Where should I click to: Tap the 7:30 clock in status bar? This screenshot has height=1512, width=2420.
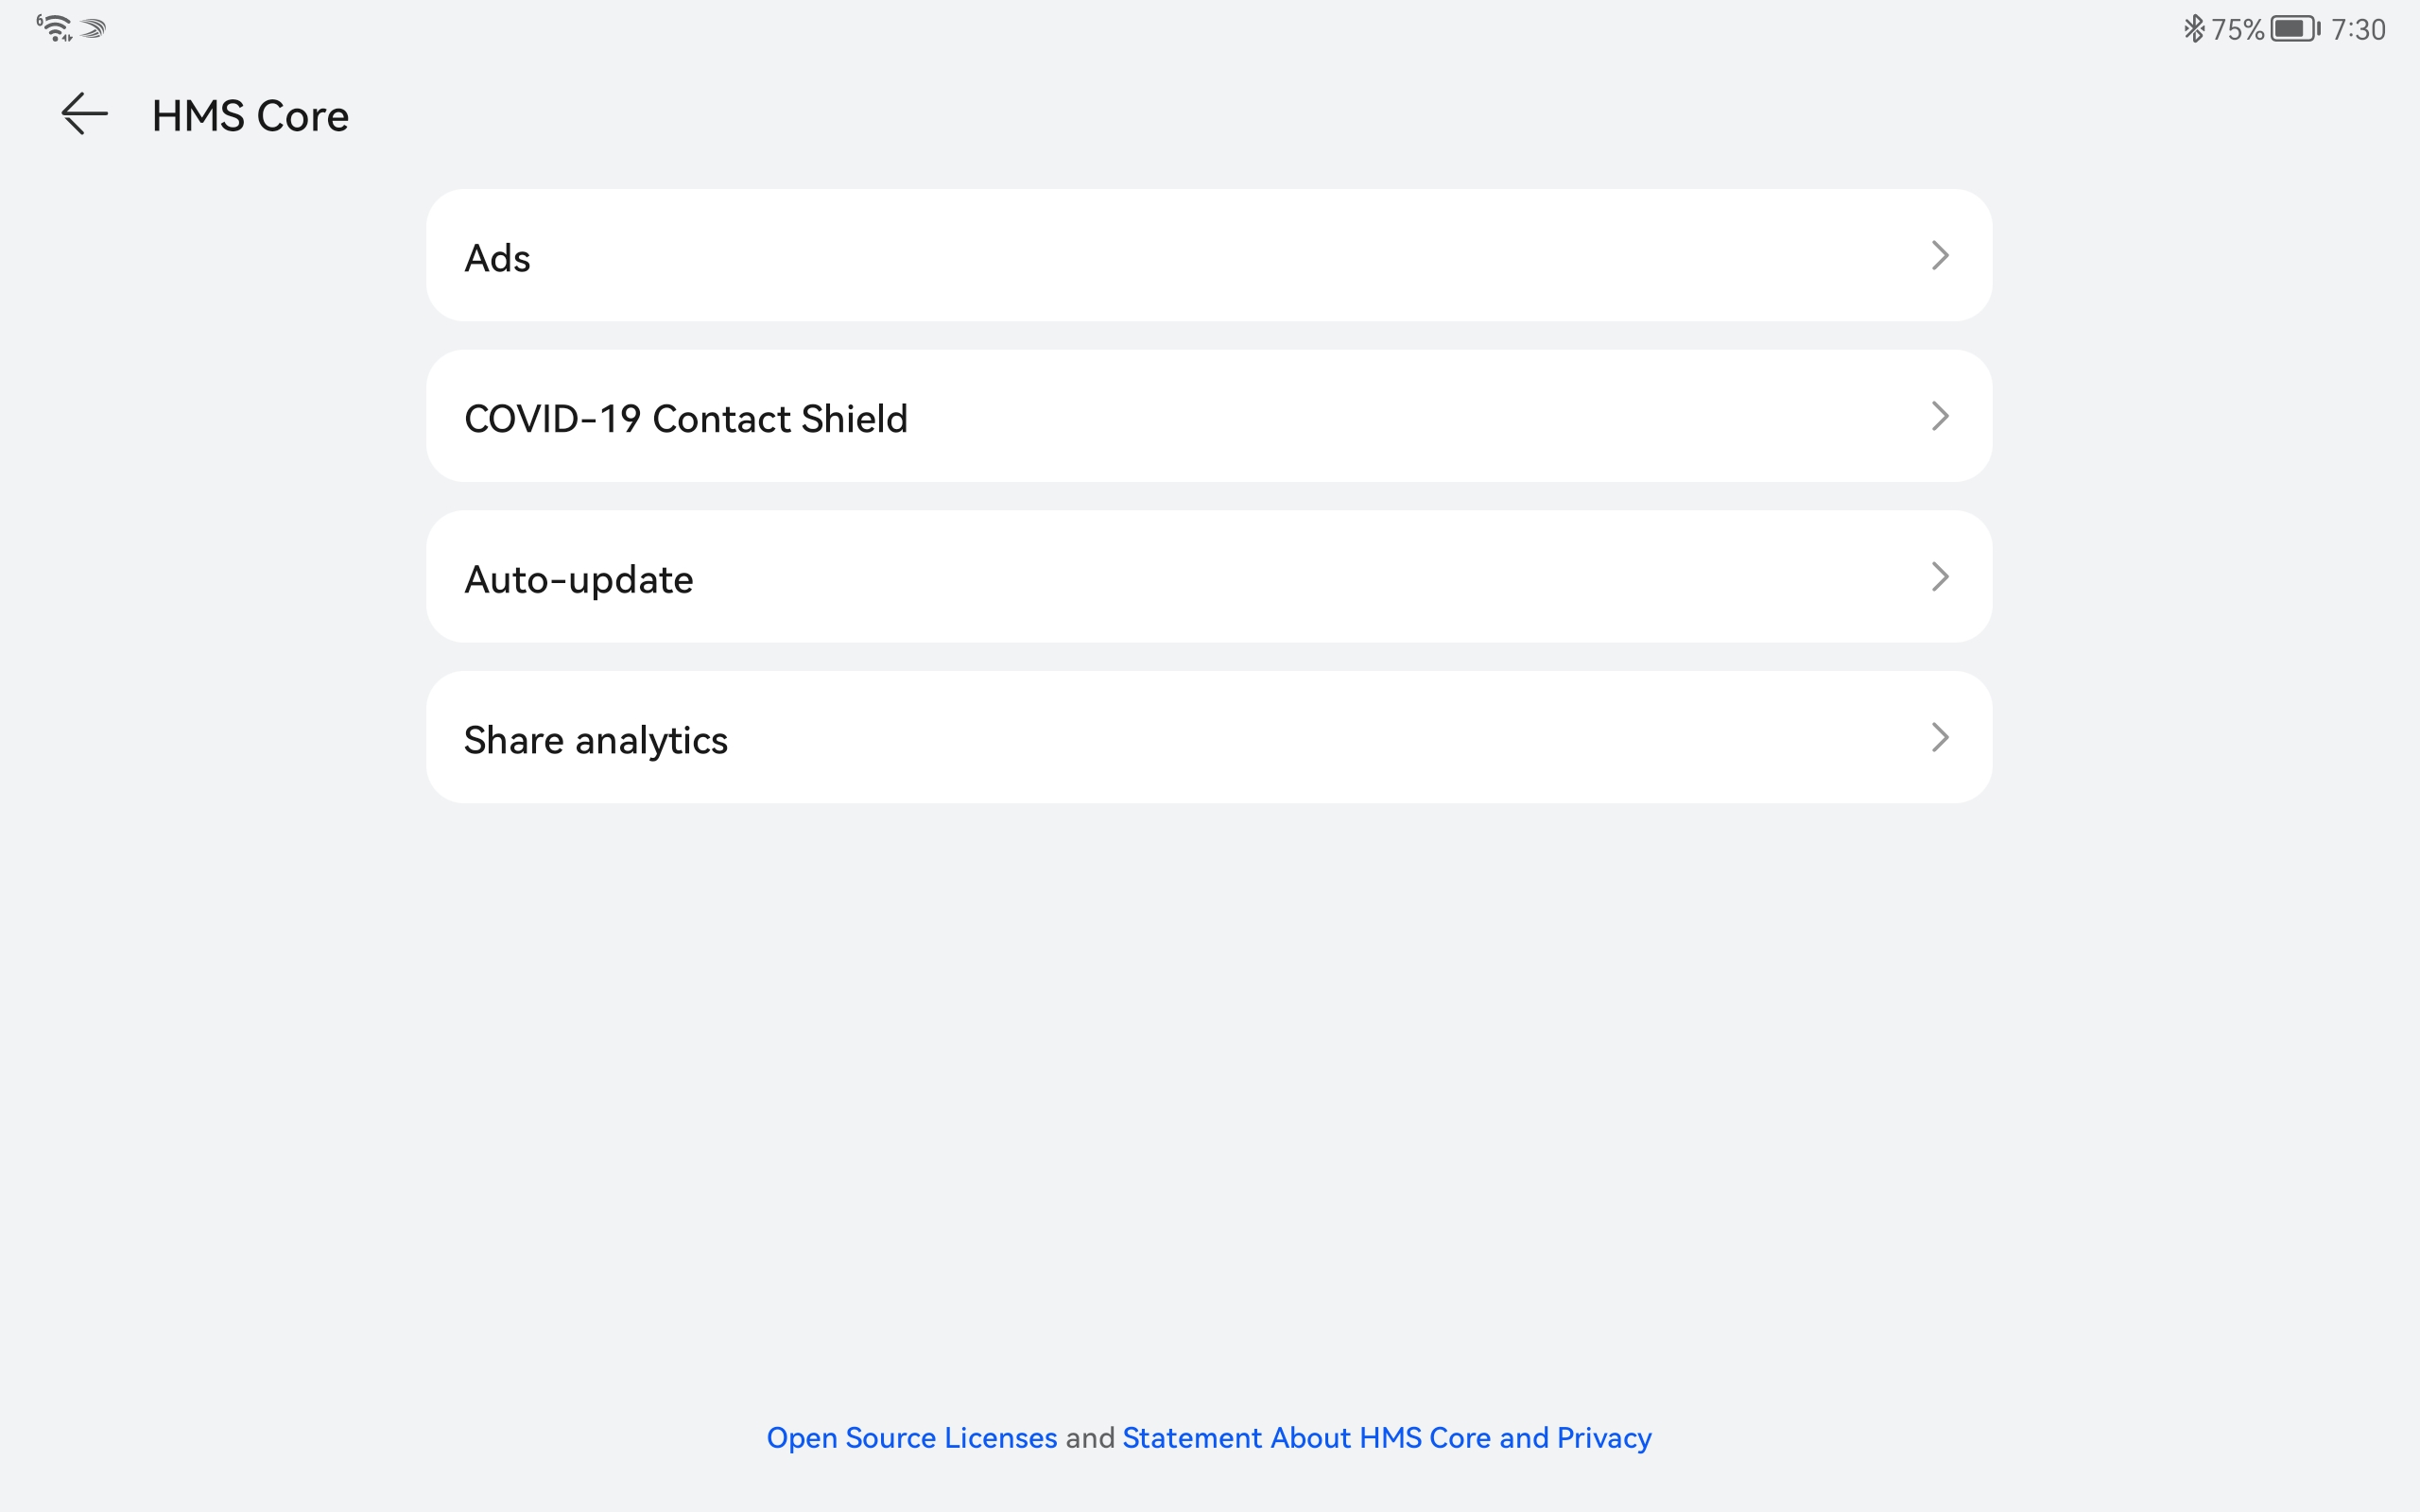coord(2358,29)
